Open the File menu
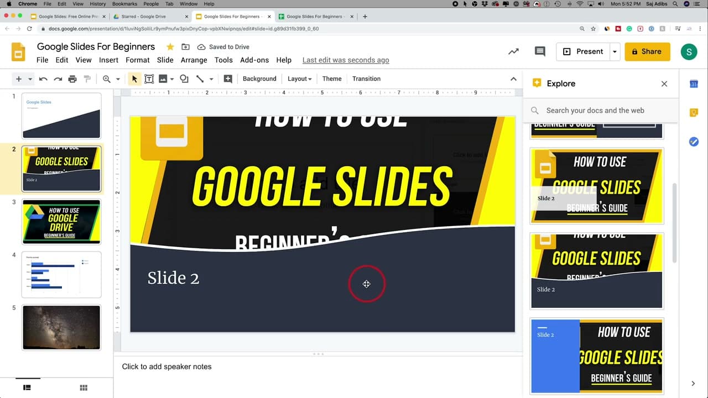The image size is (708, 398). pos(43,60)
